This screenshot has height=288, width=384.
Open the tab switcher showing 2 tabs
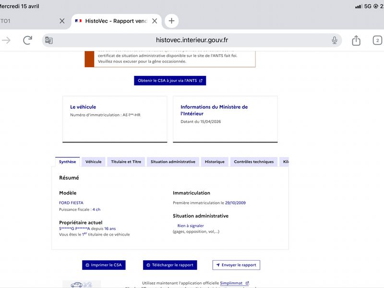click(377, 40)
